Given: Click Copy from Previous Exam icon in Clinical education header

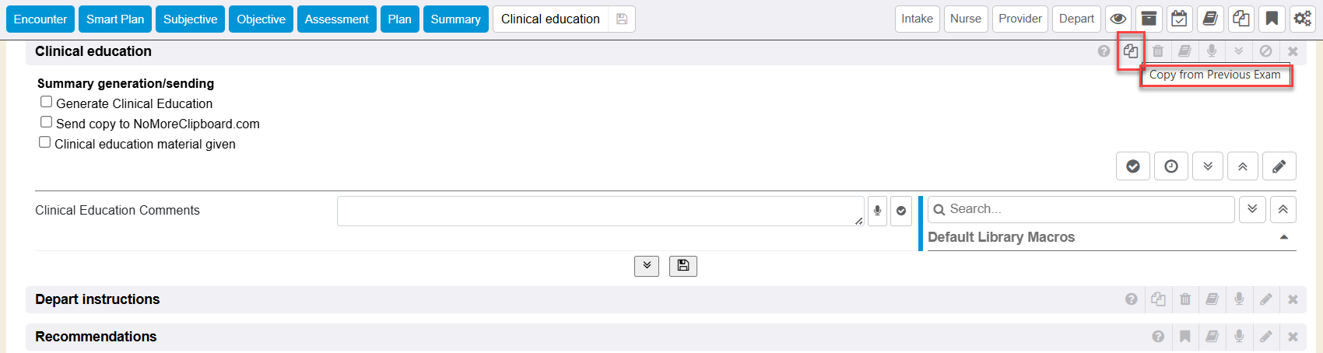Looking at the screenshot, I should pyautogui.click(x=1130, y=51).
